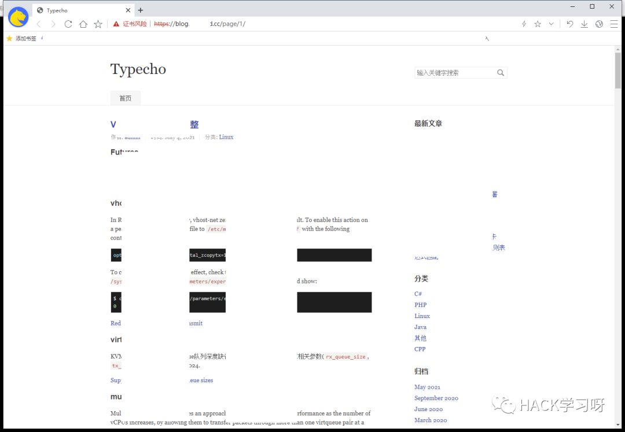Viewport: 625px width, 432px height.
Task: Open the March 2020 archive link
Action: [431, 420]
